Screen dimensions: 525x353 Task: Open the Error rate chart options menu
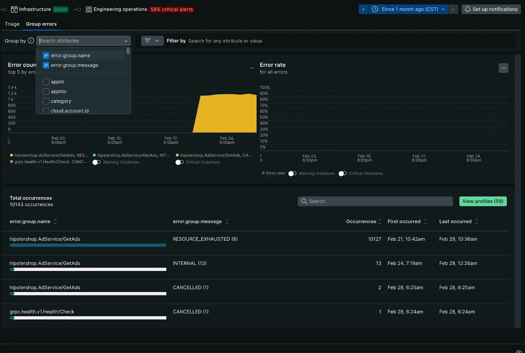coord(503,68)
